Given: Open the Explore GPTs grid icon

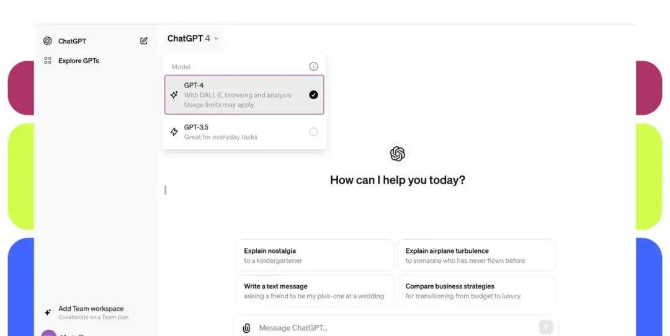Looking at the screenshot, I should pos(47,61).
